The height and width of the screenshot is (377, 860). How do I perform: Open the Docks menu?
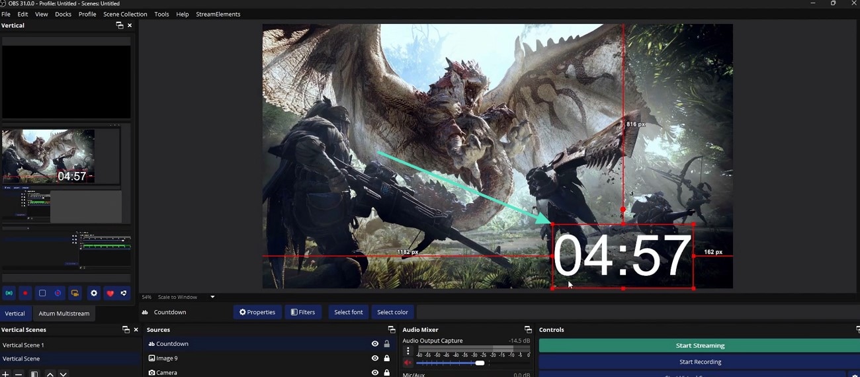coord(64,14)
